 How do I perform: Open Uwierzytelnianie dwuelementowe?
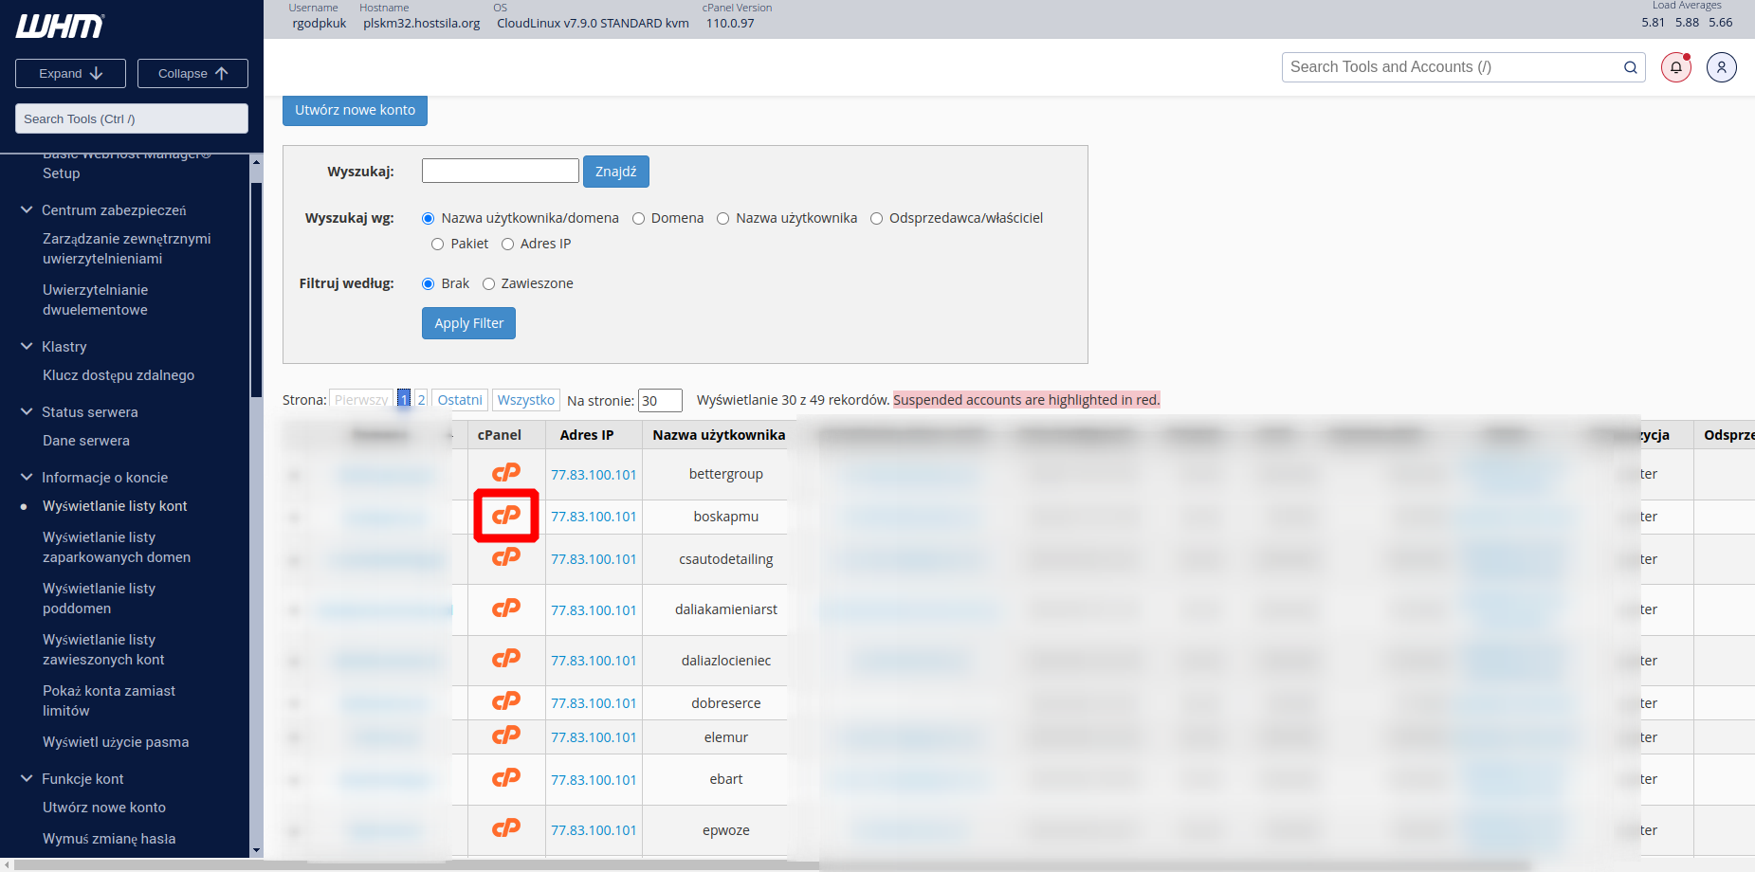point(96,300)
